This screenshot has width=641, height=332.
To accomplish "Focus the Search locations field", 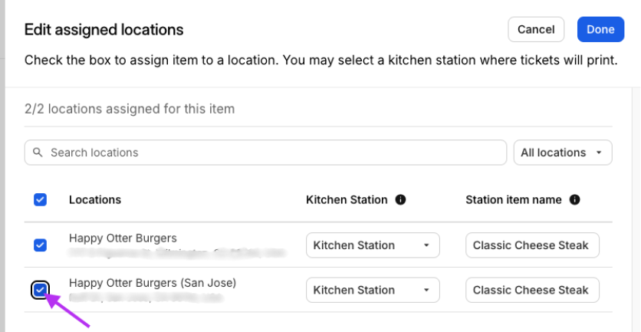I will (268, 153).
